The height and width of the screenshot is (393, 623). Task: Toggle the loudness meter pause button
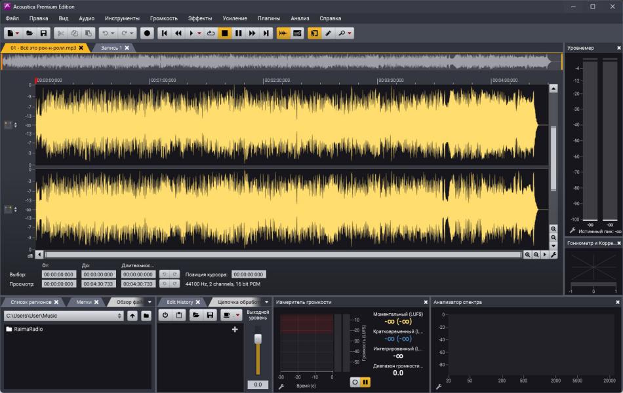point(365,382)
